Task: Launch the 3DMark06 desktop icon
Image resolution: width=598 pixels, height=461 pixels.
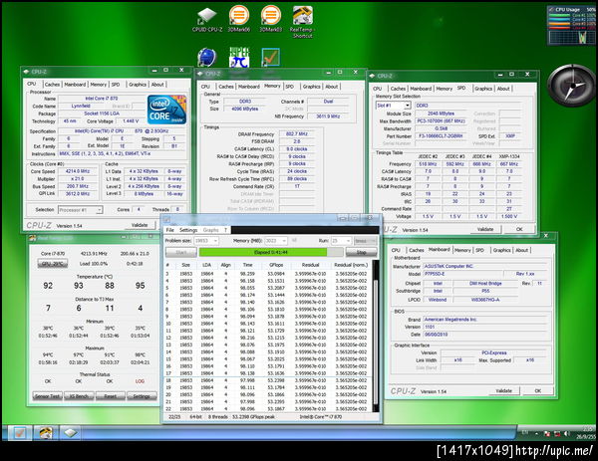Action: coord(239,17)
